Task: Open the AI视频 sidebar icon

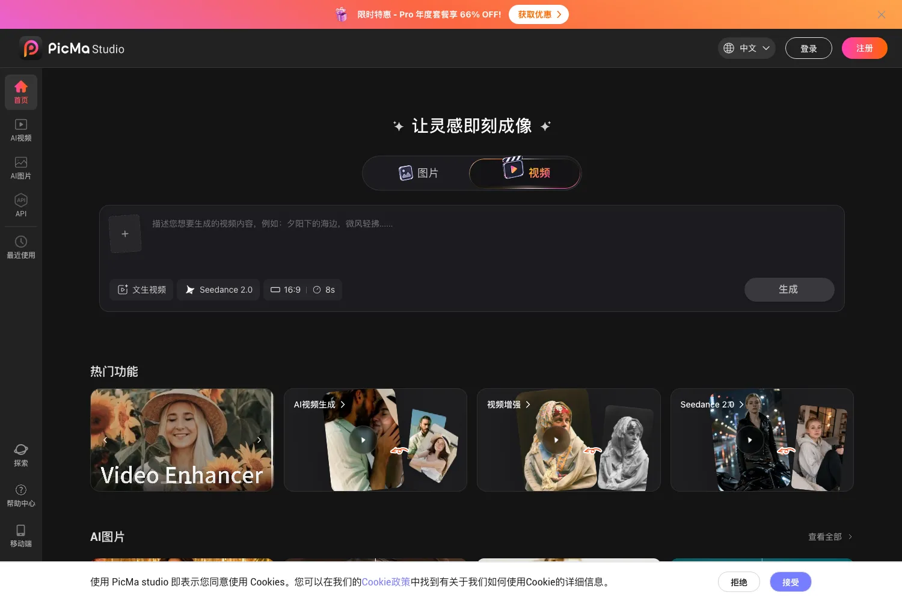Action: coord(21,130)
